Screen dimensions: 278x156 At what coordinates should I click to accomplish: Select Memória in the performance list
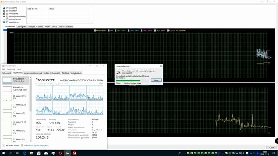15,89
